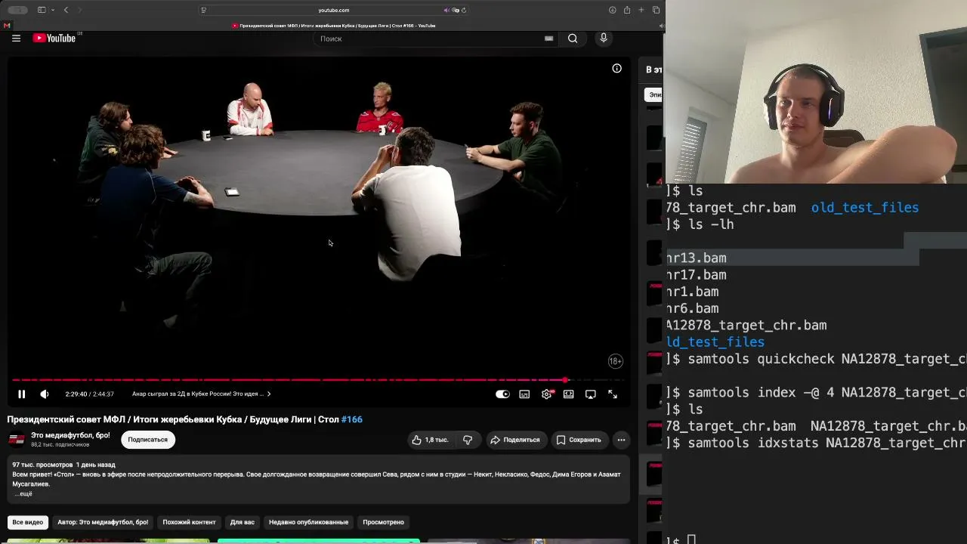Mute tab audio in the address bar

click(446, 10)
